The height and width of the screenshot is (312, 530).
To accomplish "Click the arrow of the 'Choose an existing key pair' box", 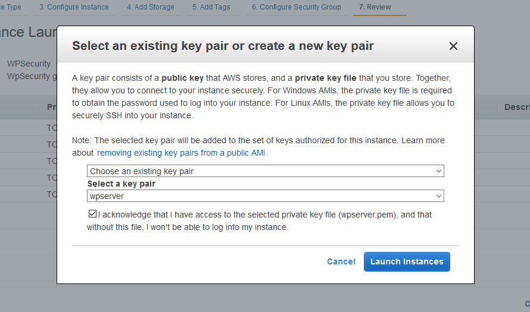I will [439, 171].
